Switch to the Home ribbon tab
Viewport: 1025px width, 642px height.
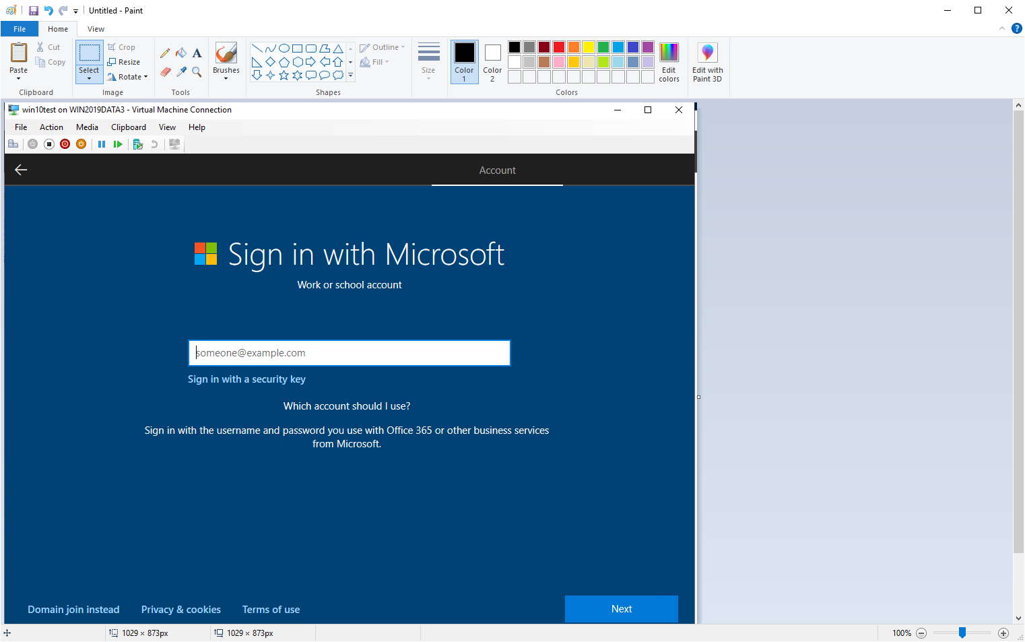[x=58, y=29]
